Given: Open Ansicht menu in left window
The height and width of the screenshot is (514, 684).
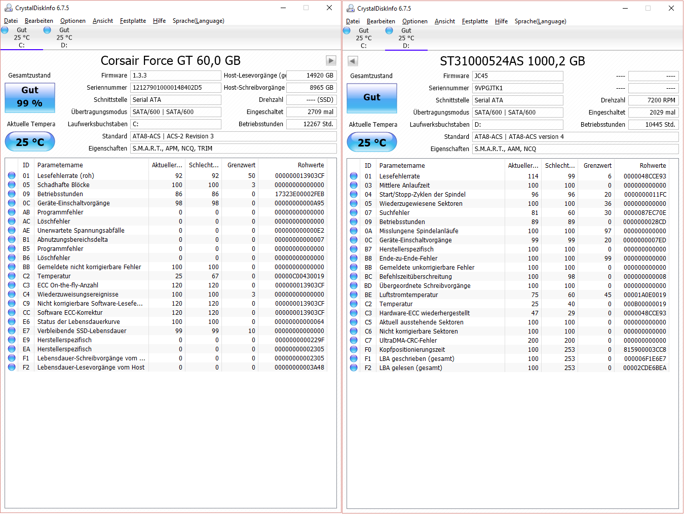Looking at the screenshot, I should point(103,21).
